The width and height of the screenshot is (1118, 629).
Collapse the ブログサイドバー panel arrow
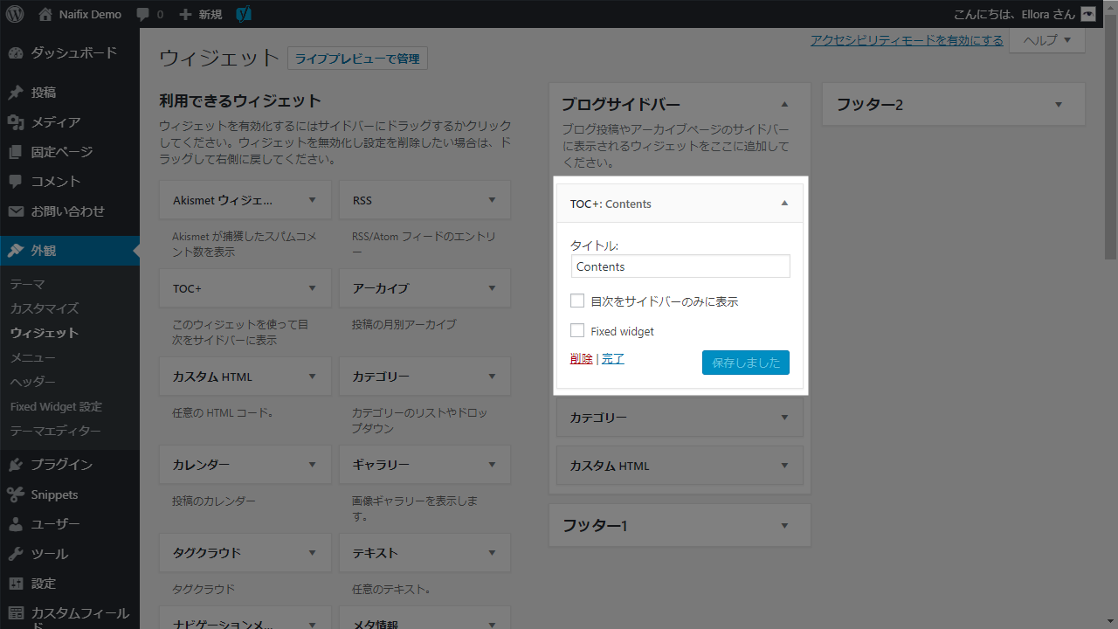coord(784,105)
